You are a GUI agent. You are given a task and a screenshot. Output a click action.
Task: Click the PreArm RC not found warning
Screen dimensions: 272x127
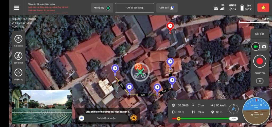tap(41, 10)
